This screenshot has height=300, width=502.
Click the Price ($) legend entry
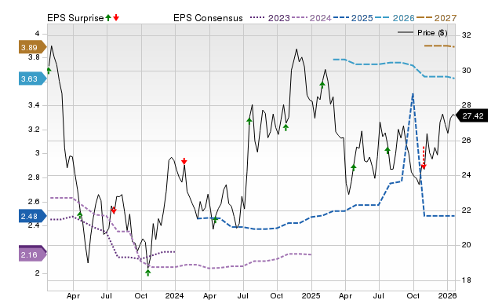(423, 33)
